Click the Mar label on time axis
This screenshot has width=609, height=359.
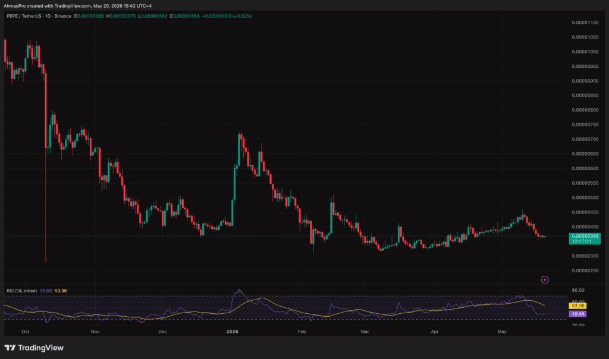tap(365, 332)
